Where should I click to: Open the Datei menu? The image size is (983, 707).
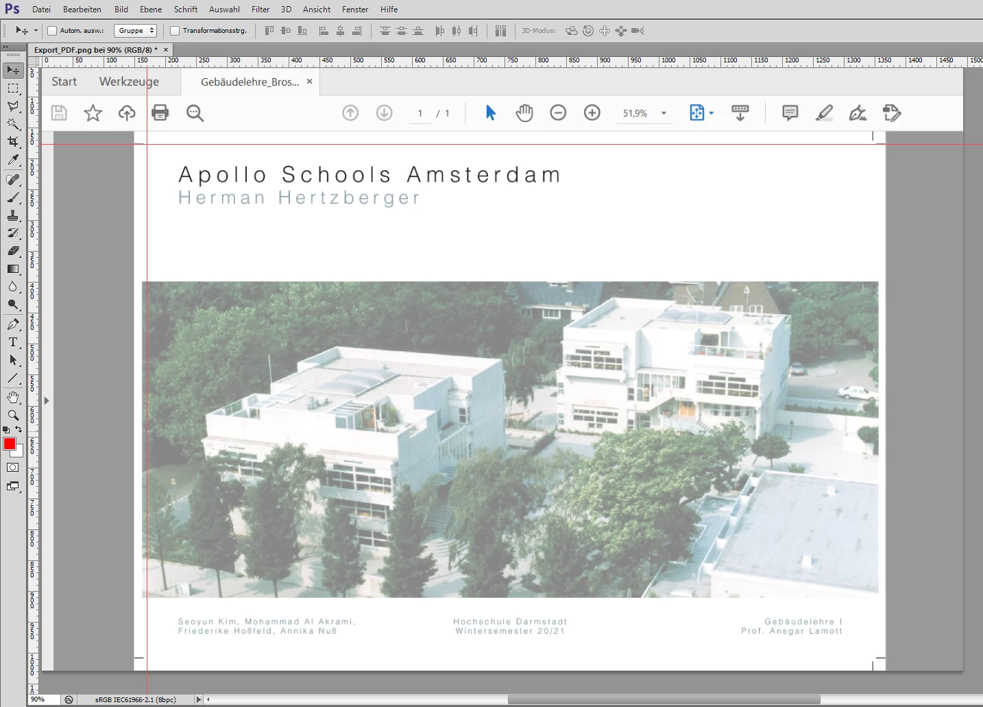coord(41,10)
